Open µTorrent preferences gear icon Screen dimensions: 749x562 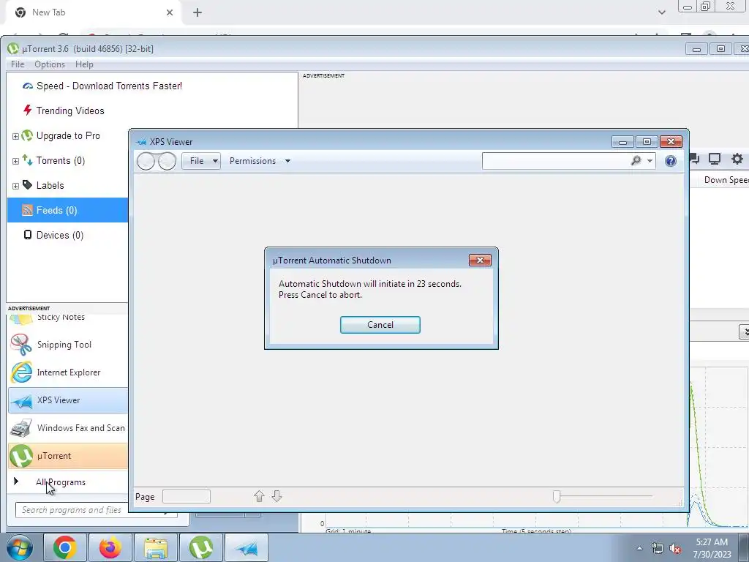coord(737,159)
